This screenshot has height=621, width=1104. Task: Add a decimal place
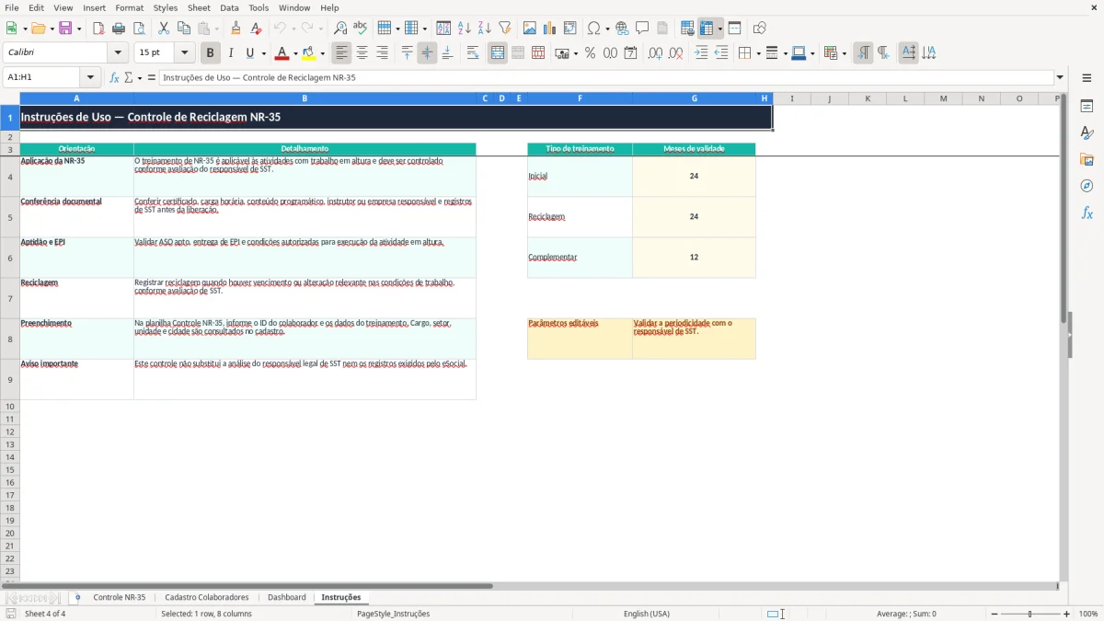pos(655,53)
